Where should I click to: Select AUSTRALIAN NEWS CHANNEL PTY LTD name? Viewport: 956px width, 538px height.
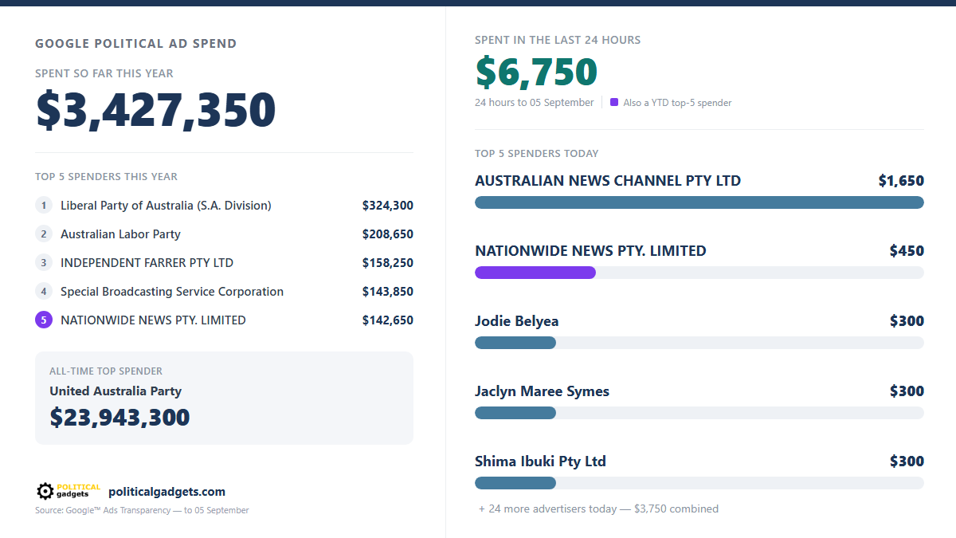[x=608, y=181]
